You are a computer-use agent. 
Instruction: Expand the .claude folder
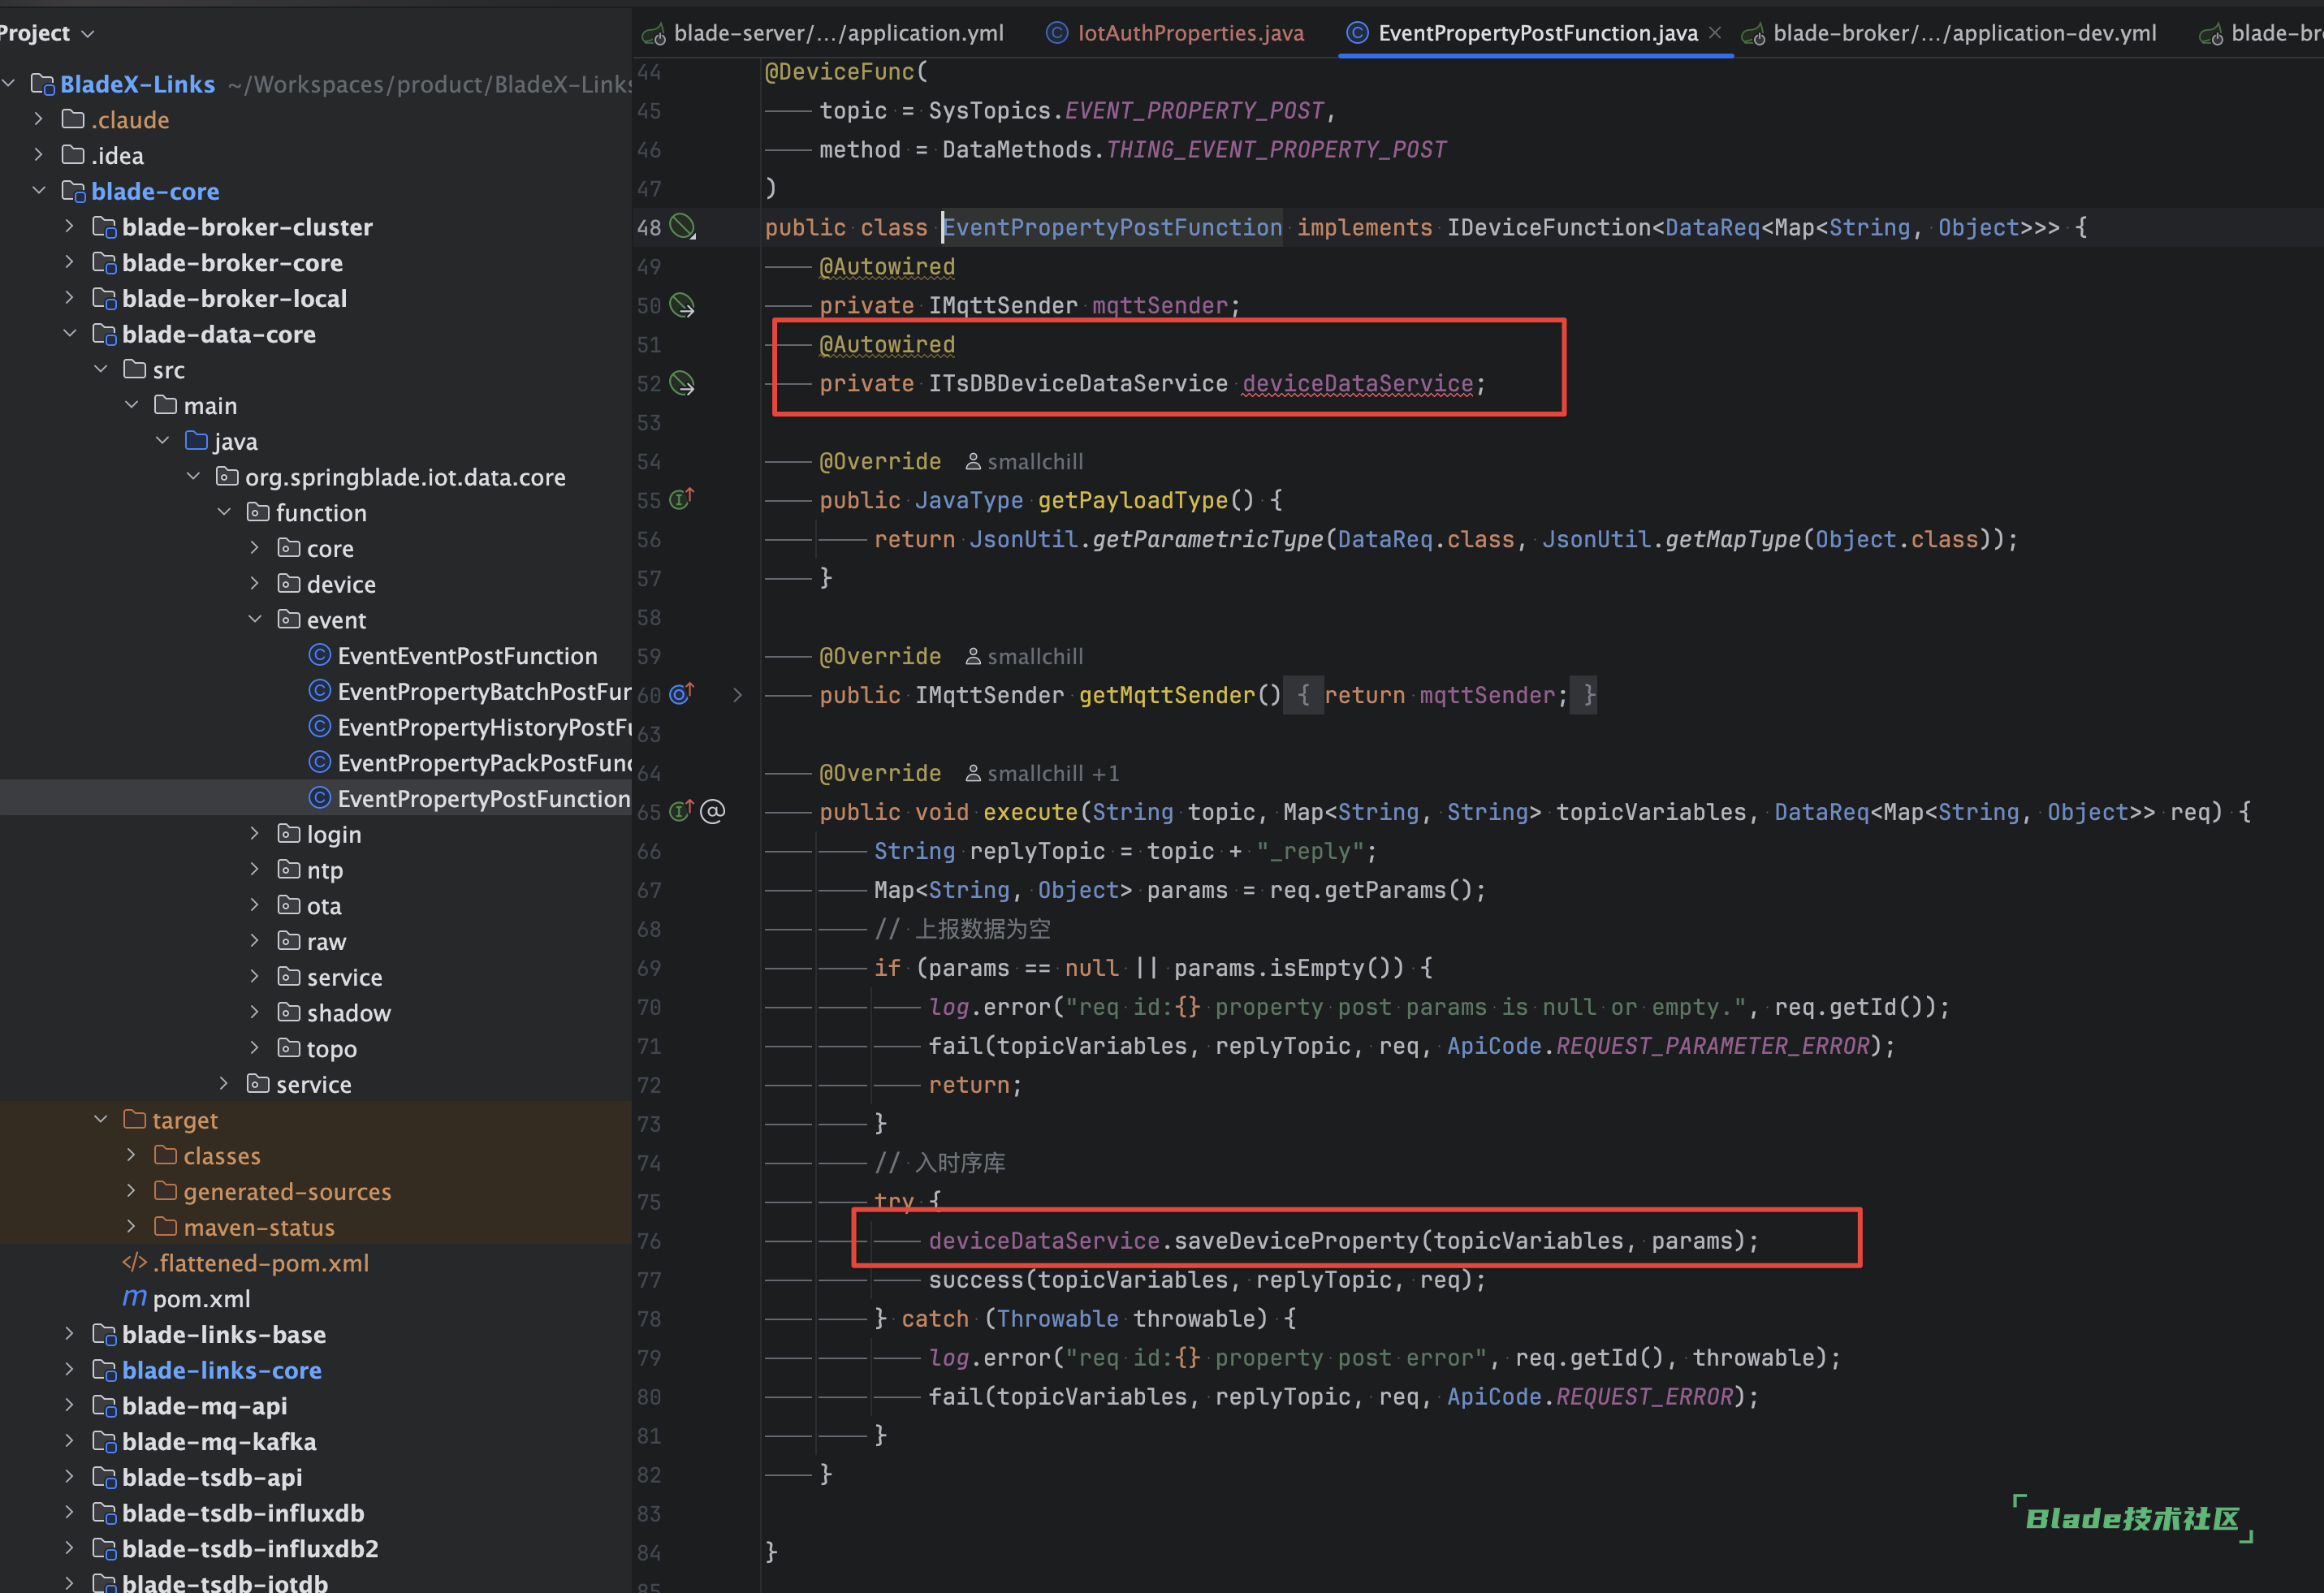pos(39,119)
